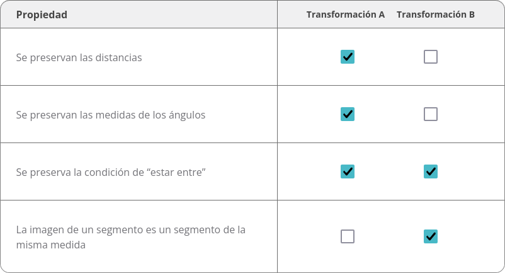
Task: Click 'La imagen de un segmento' property text
Action: (x=131, y=237)
